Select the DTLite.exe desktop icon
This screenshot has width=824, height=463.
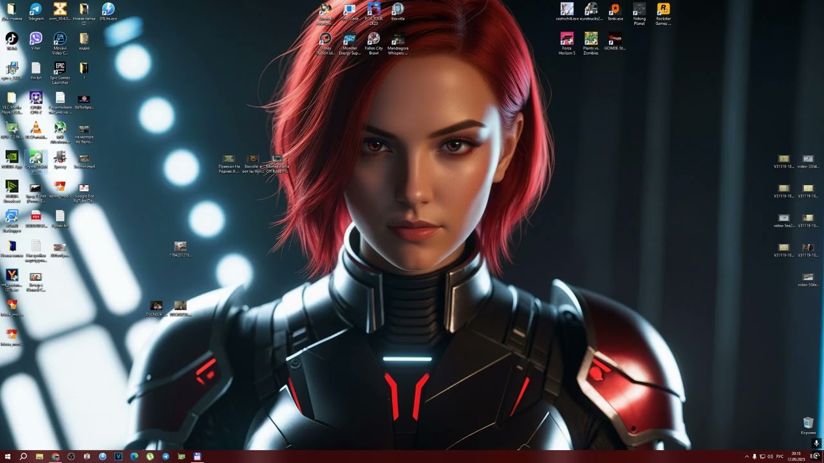click(x=108, y=12)
